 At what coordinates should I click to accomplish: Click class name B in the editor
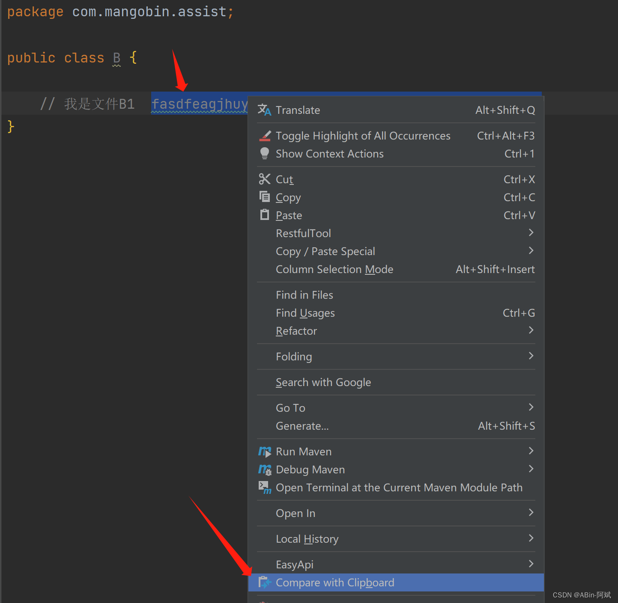coord(116,58)
